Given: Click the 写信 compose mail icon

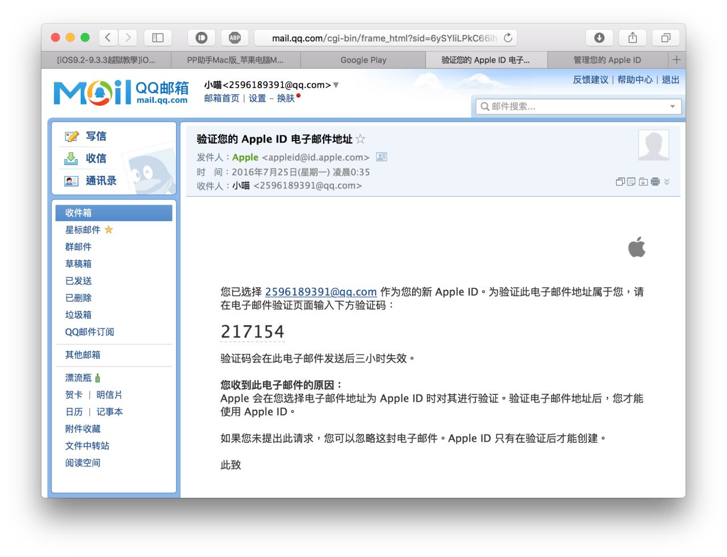Looking at the screenshot, I should click(72, 136).
